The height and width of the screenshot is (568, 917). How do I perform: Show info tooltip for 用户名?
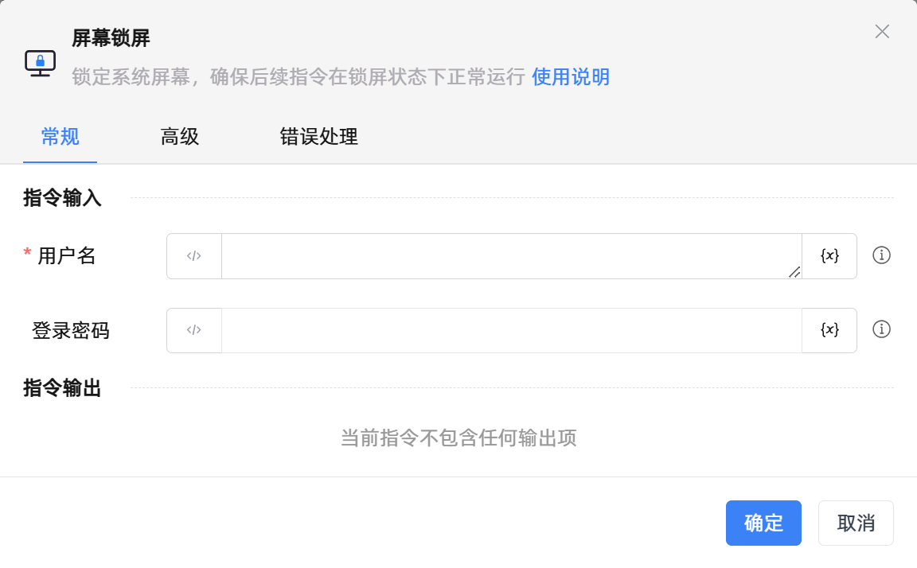point(881,255)
